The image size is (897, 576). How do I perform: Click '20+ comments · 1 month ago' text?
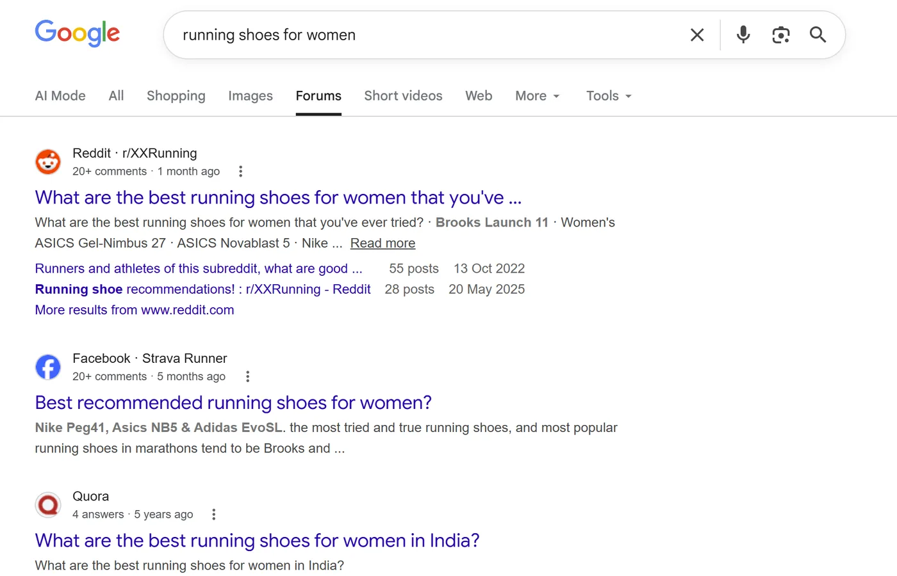[x=146, y=172]
